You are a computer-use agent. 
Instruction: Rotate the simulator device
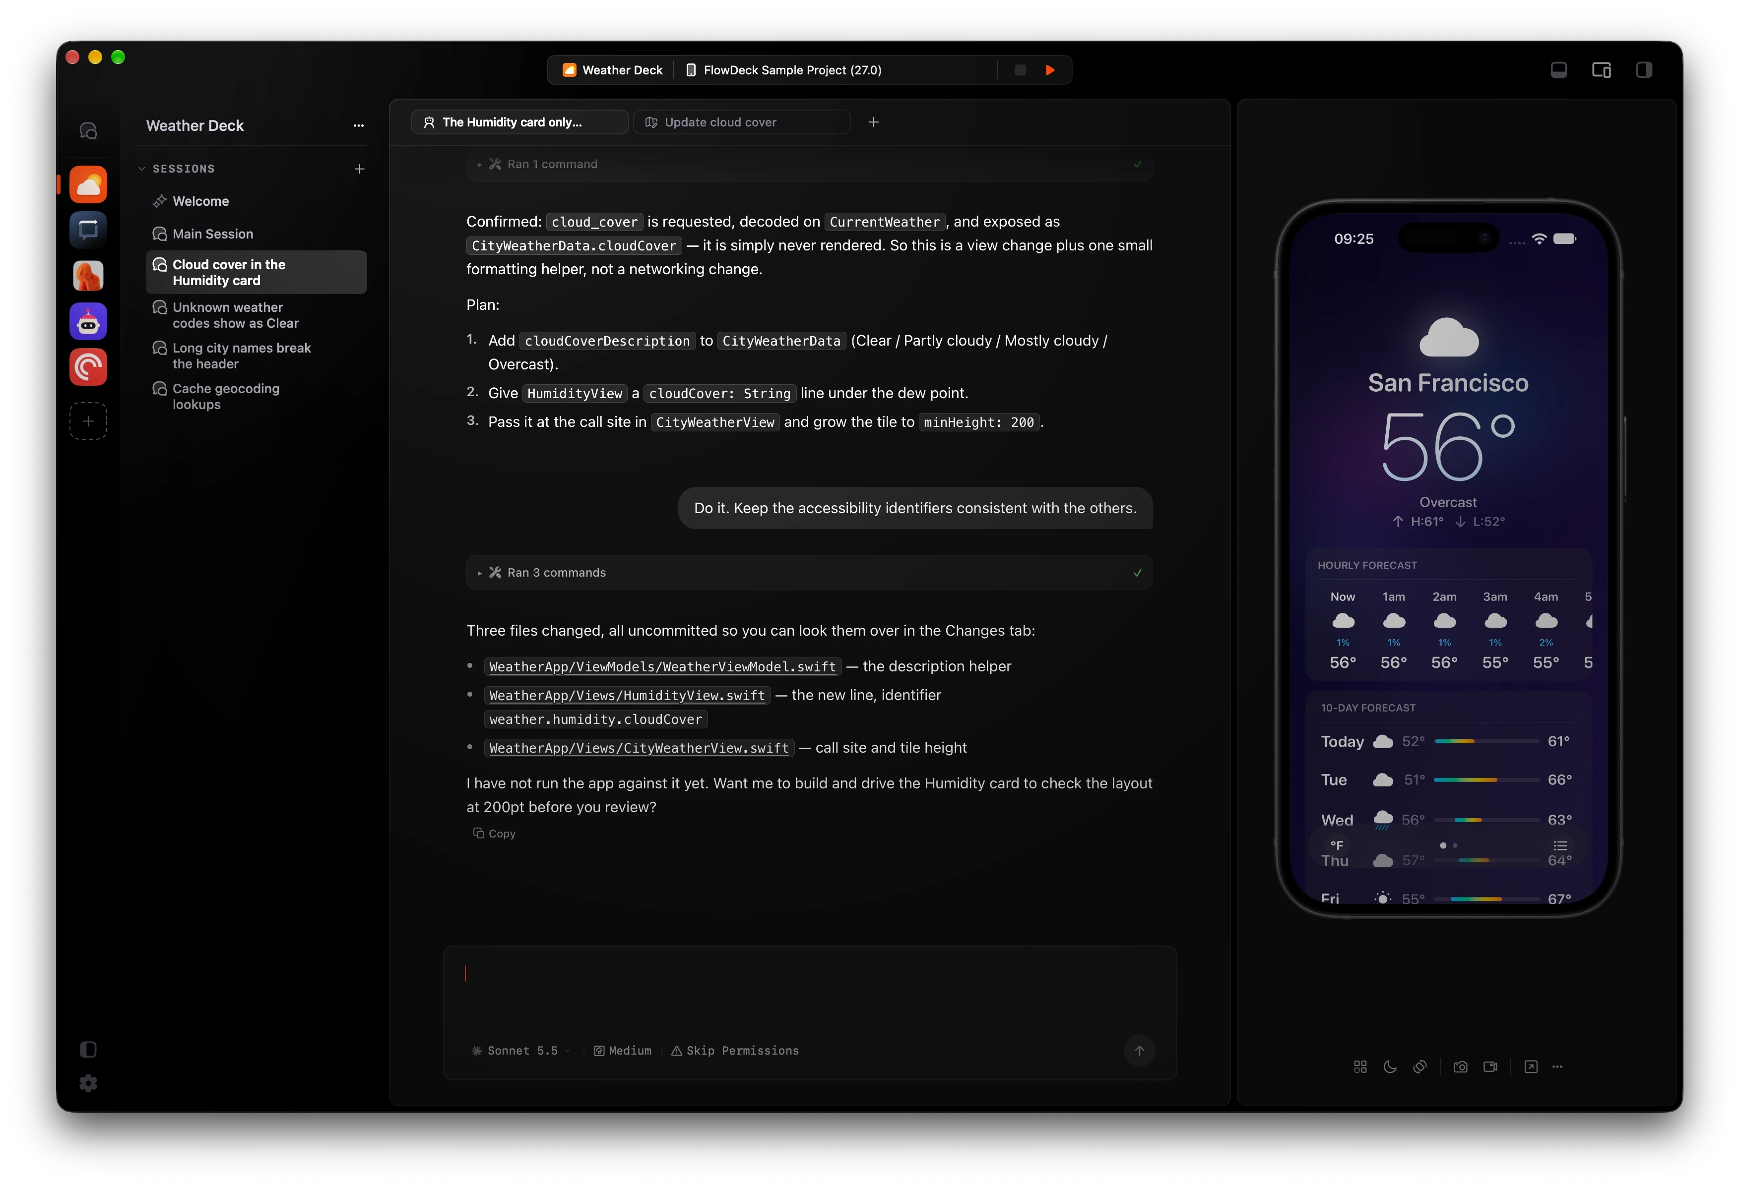pos(1419,1067)
